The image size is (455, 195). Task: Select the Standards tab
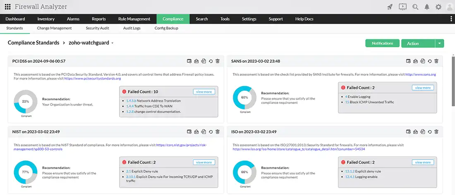(14, 28)
